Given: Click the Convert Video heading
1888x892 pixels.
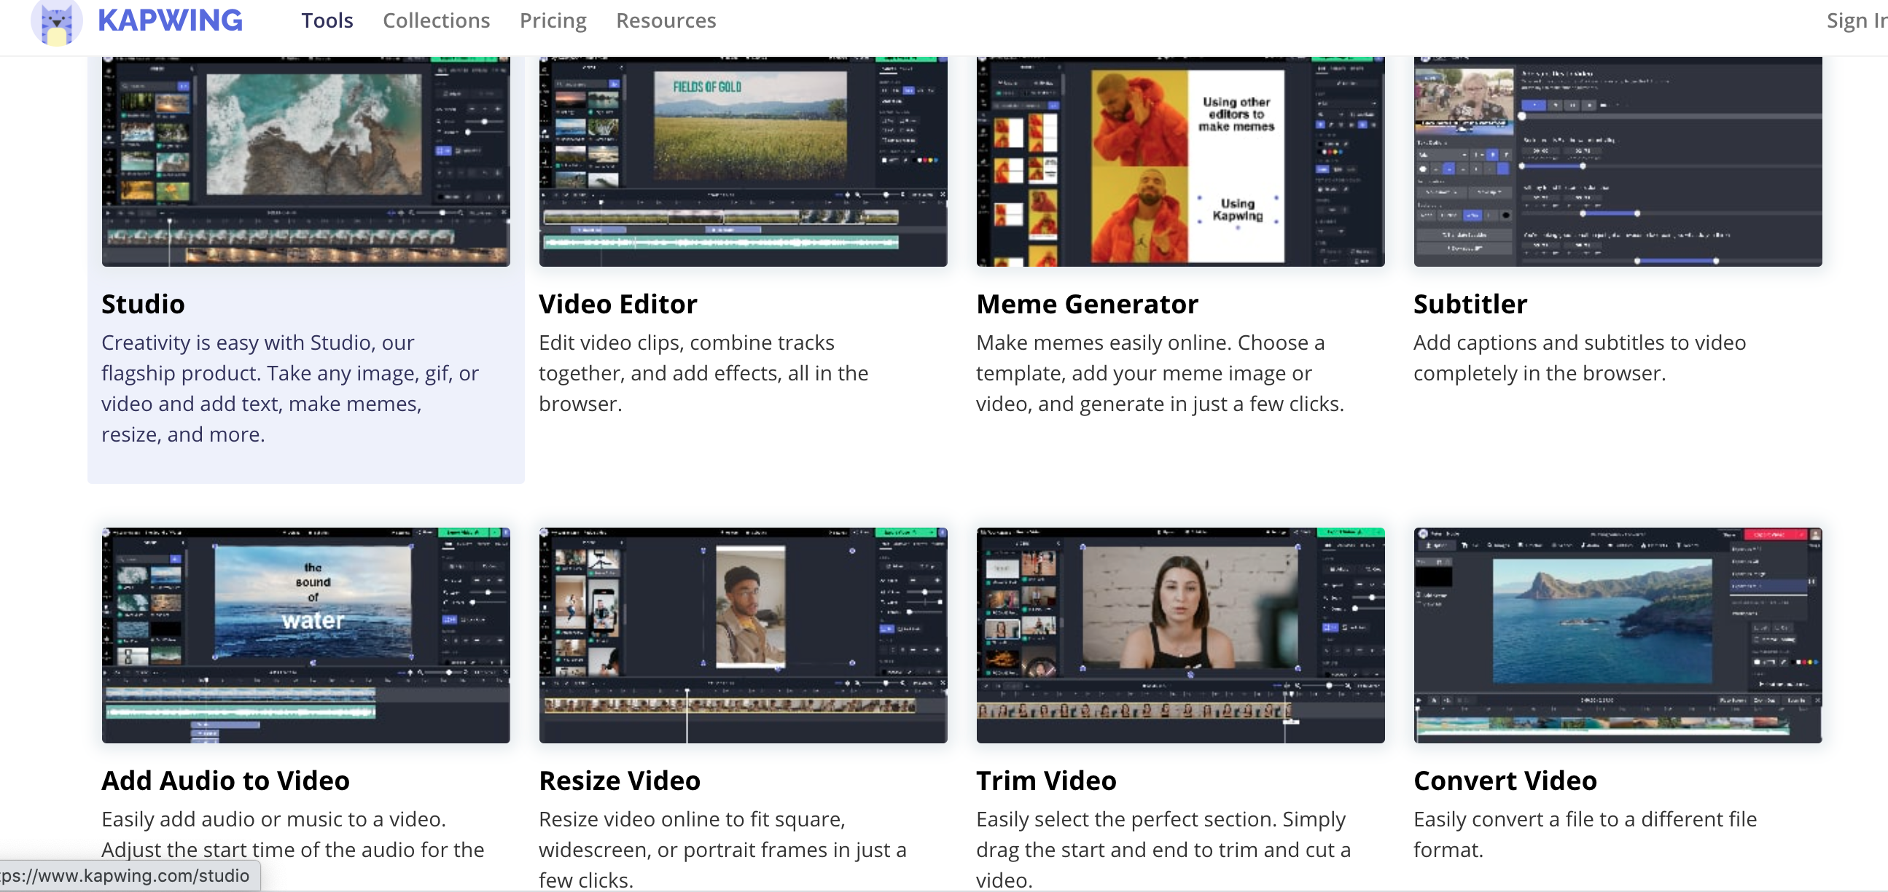Looking at the screenshot, I should 1505,780.
